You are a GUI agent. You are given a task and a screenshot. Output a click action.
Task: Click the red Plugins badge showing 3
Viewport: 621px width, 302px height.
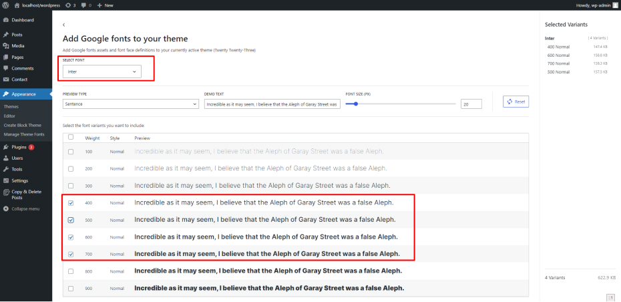(x=31, y=147)
